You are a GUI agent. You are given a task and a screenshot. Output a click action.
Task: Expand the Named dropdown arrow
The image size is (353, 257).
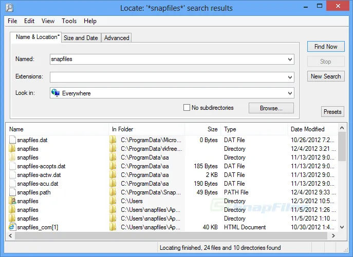[290, 60]
